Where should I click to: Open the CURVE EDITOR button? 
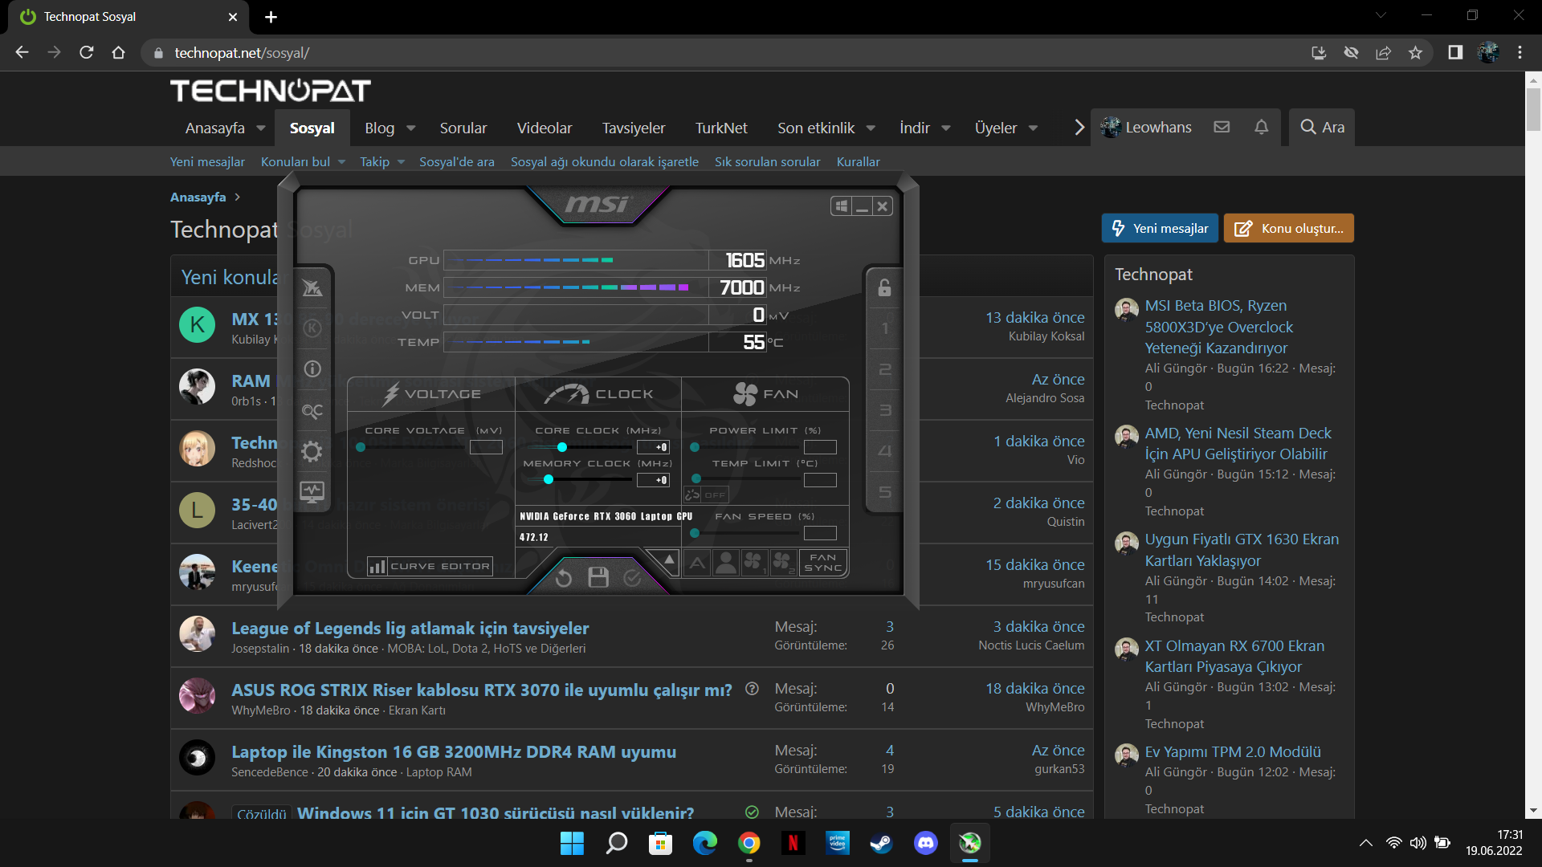[430, 566]
